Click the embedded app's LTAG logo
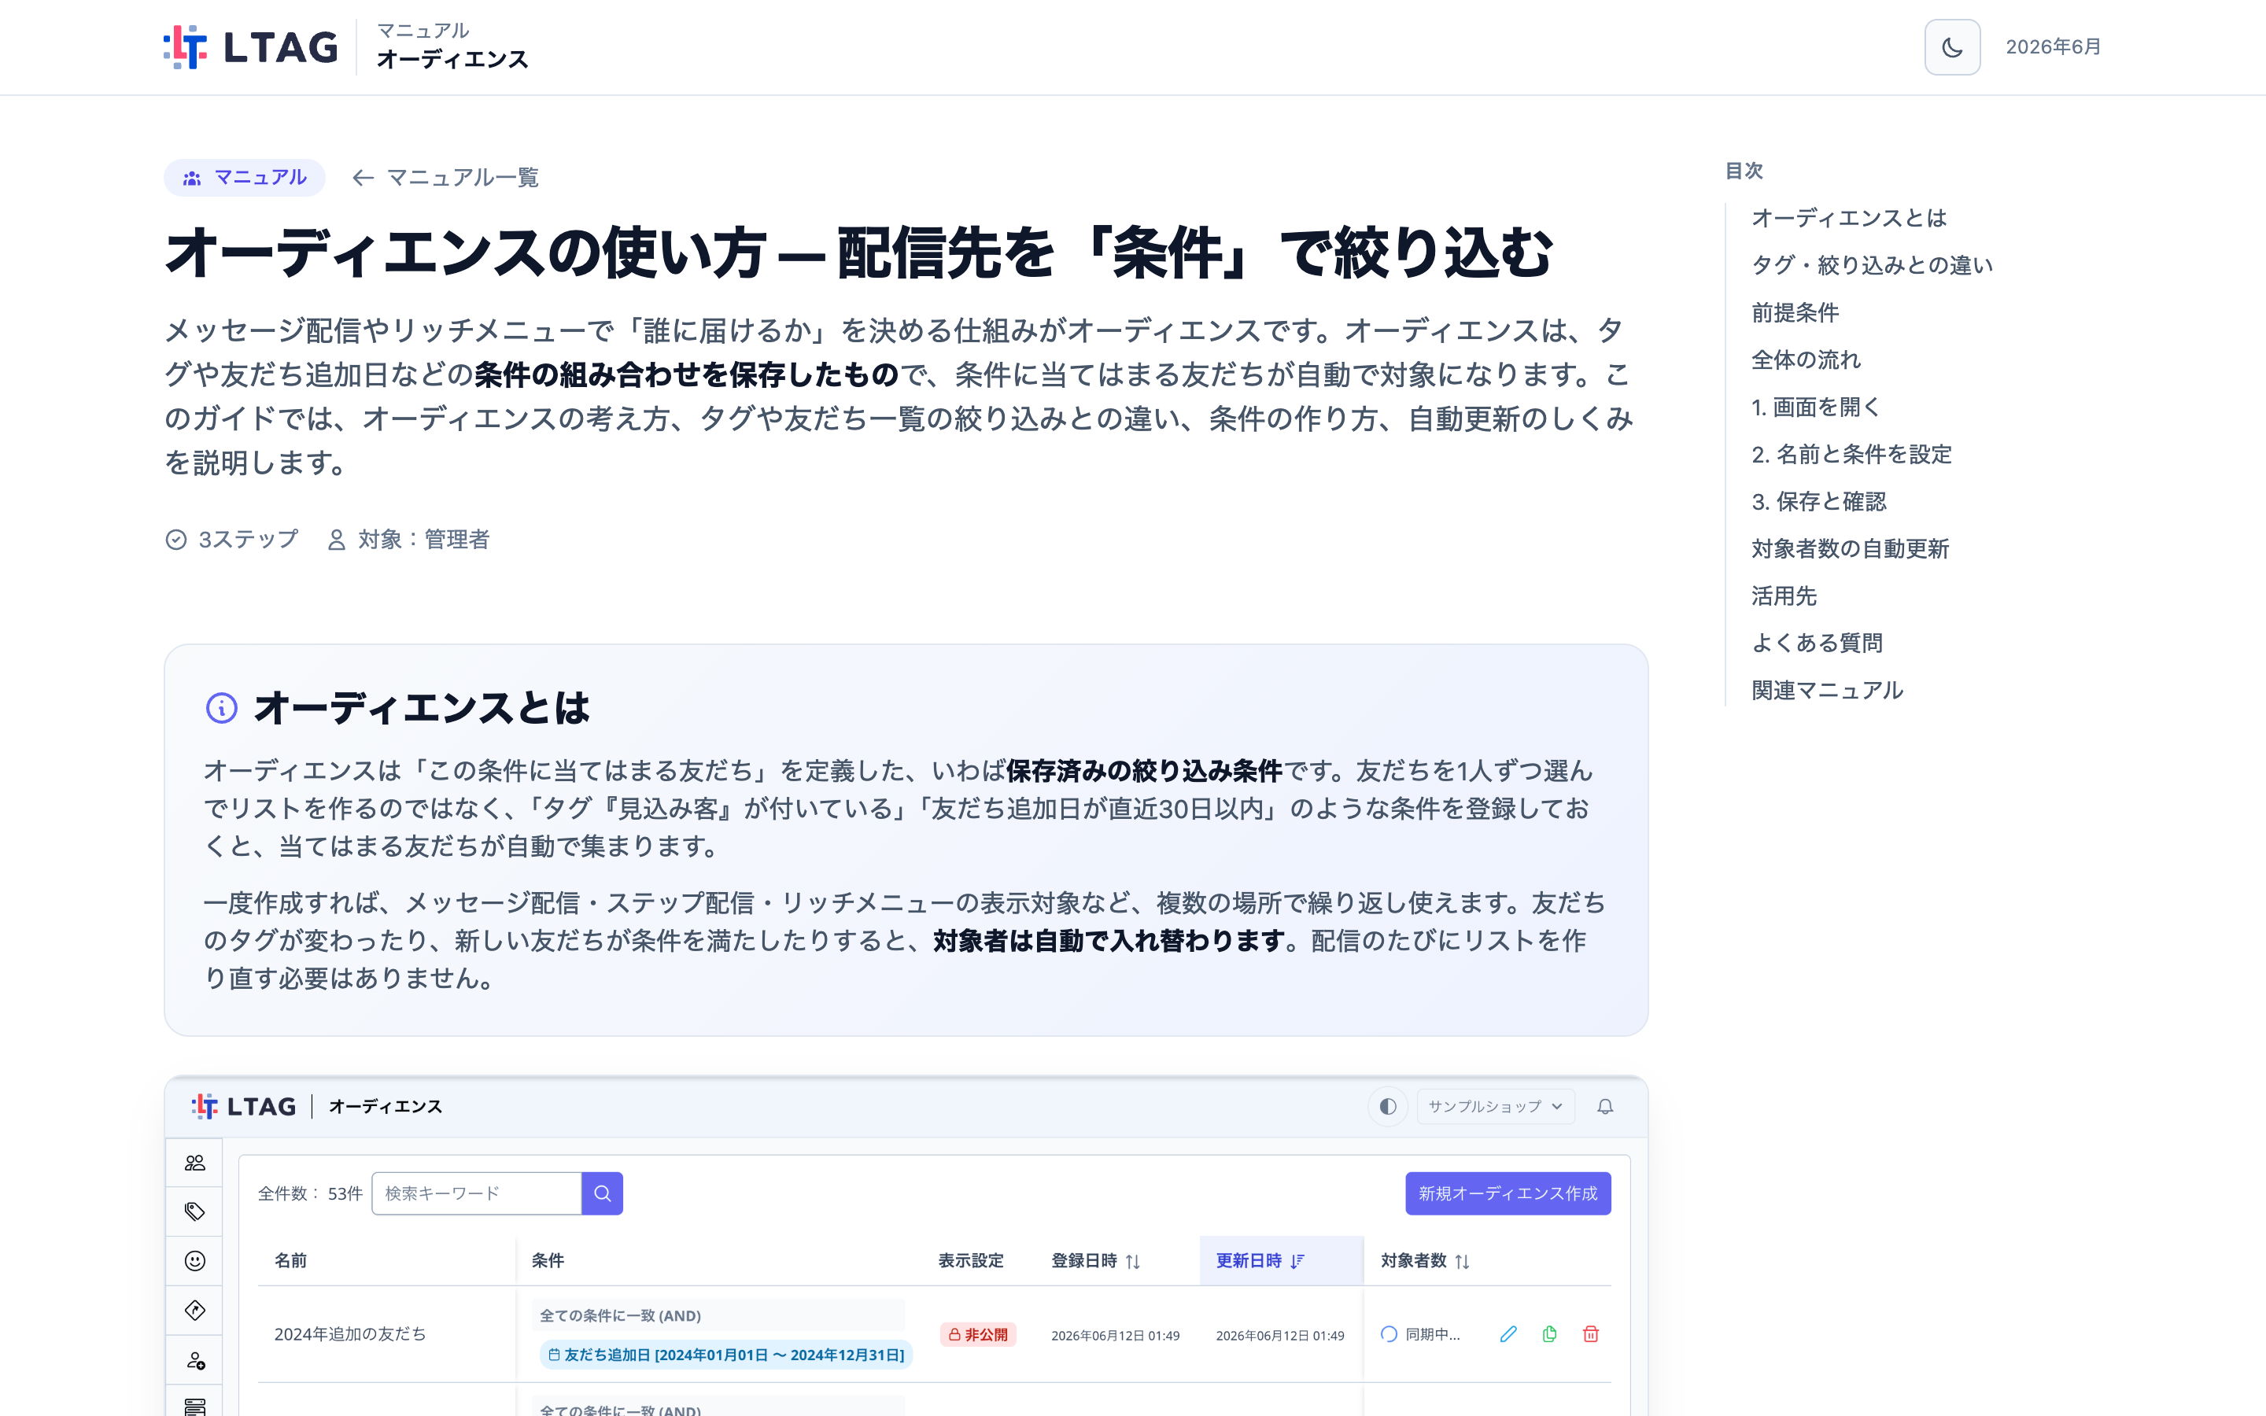The image size is (2266, 1416). coord(243,1106)
